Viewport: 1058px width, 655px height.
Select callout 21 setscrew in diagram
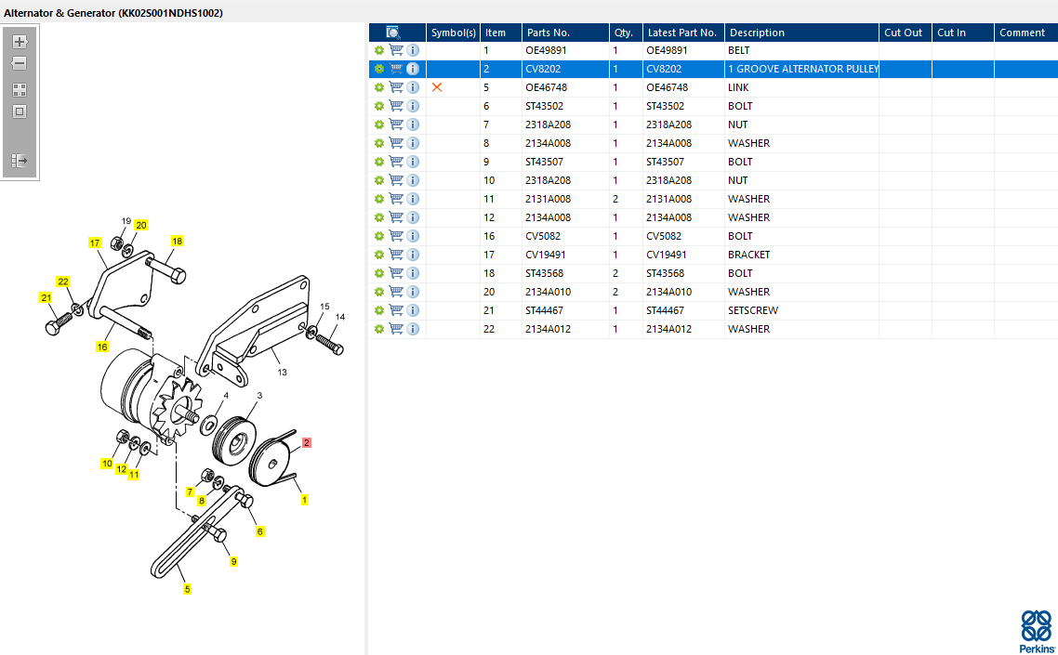pyautogui.click(x=46, y=297)
